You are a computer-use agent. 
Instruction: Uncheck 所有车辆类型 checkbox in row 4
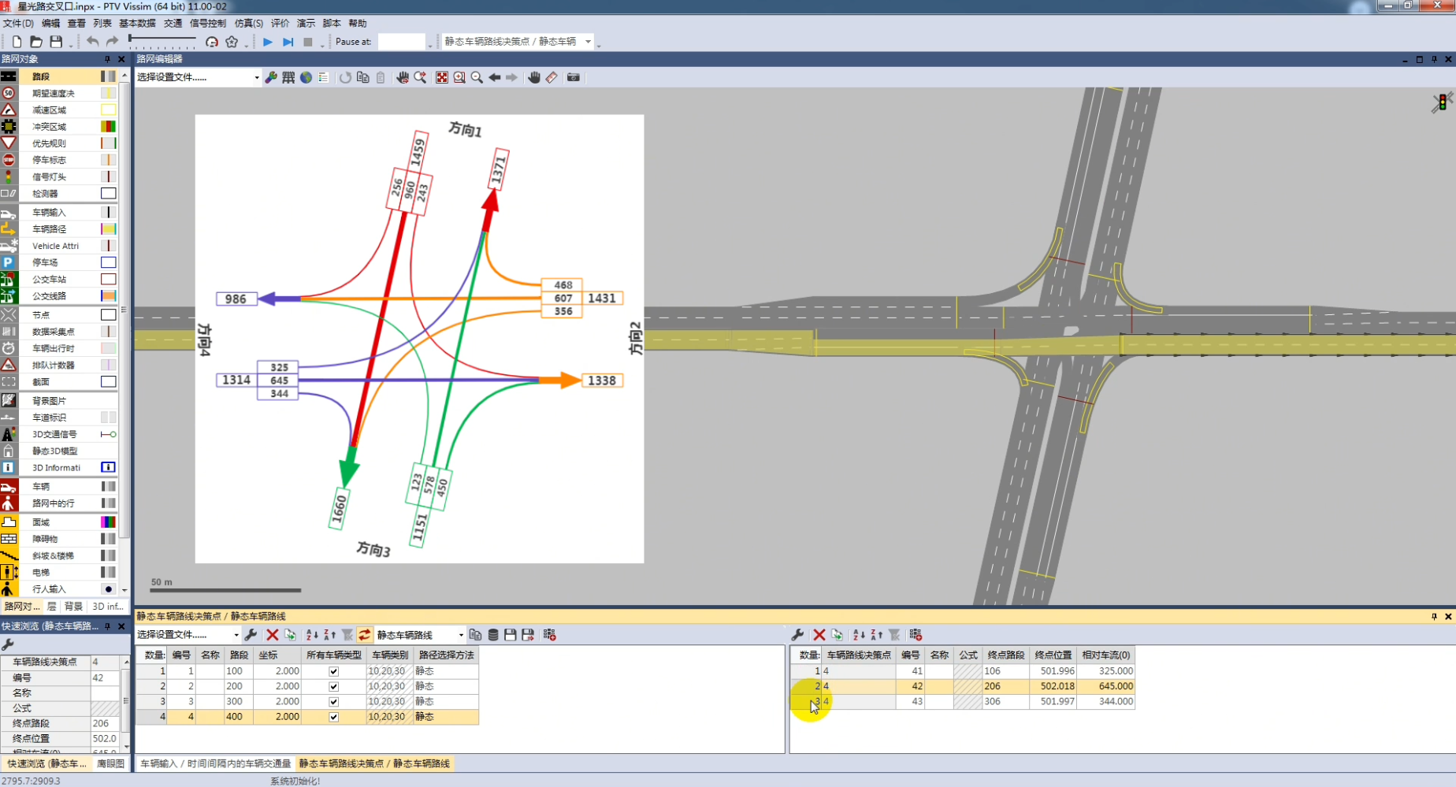coord(333,717)
